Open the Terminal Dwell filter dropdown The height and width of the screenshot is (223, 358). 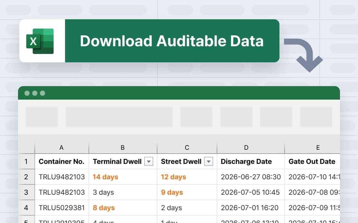click(x=149, y=162)
